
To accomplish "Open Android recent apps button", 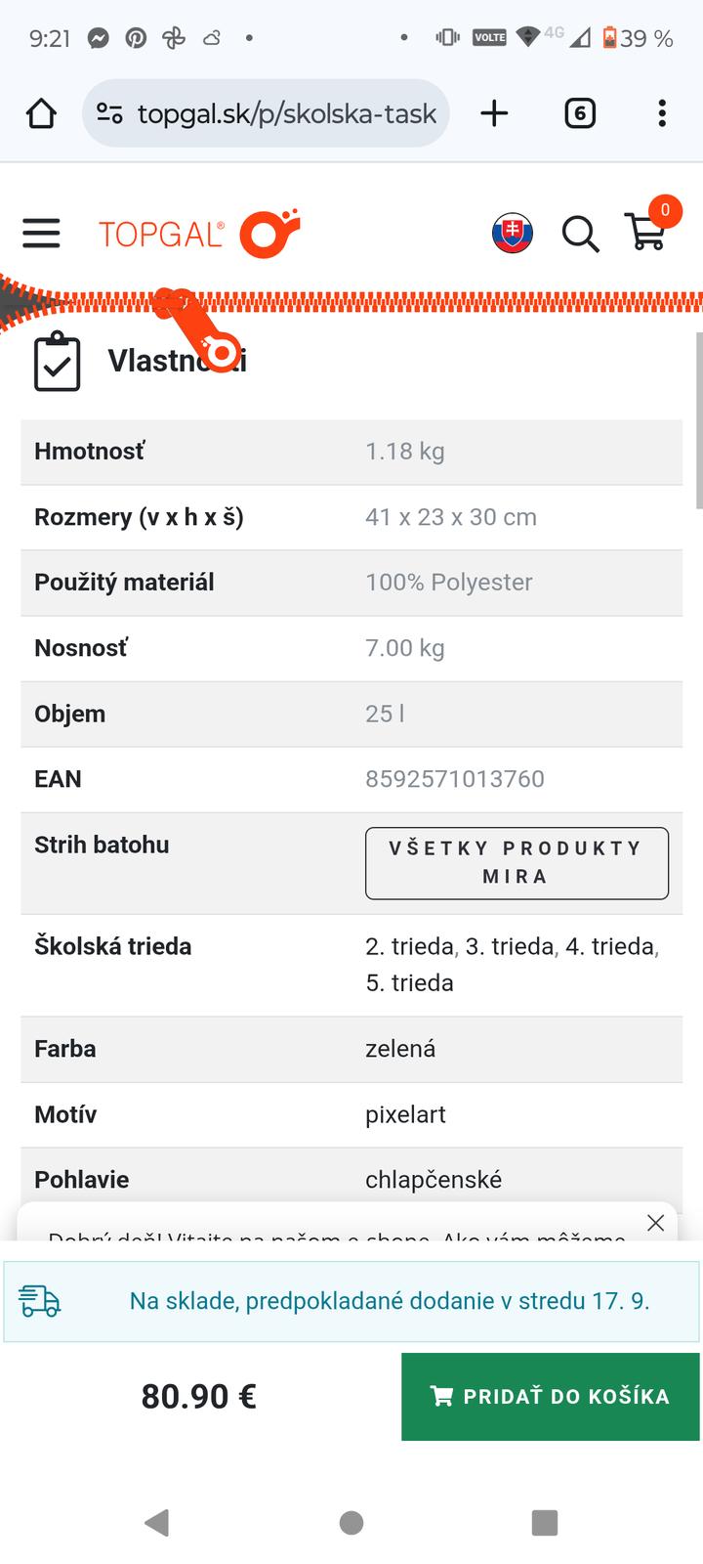I will (x=544, y=1522).
